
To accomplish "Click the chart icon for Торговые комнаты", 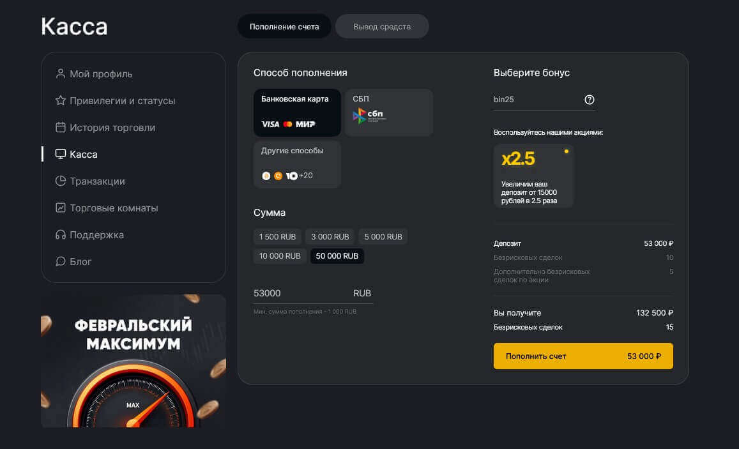I will tap(61, 208).
